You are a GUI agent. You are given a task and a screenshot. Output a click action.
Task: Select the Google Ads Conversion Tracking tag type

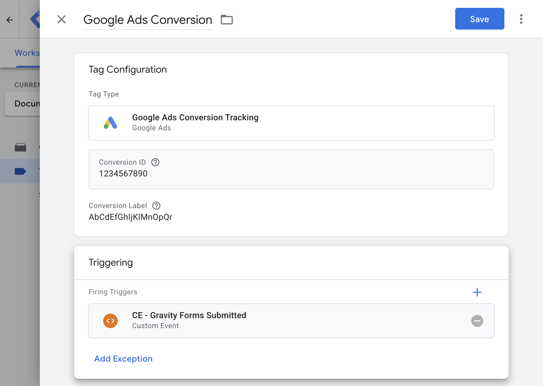pyautogui.click(x=291, y=123)
